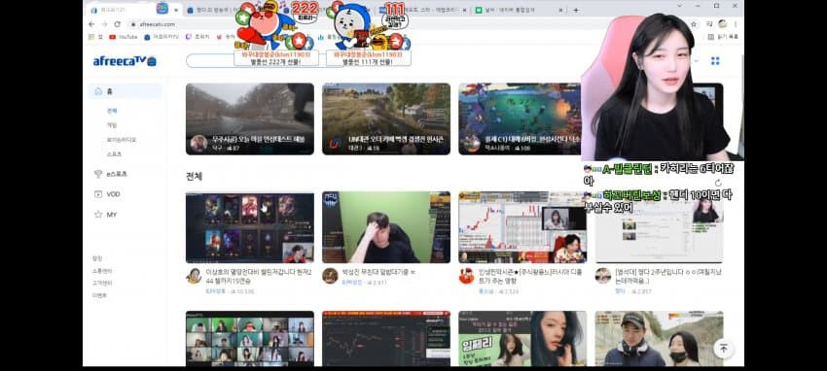Open the green-screen man stream thumbnail
Screen dimensions: 827x371
(386, 227)
